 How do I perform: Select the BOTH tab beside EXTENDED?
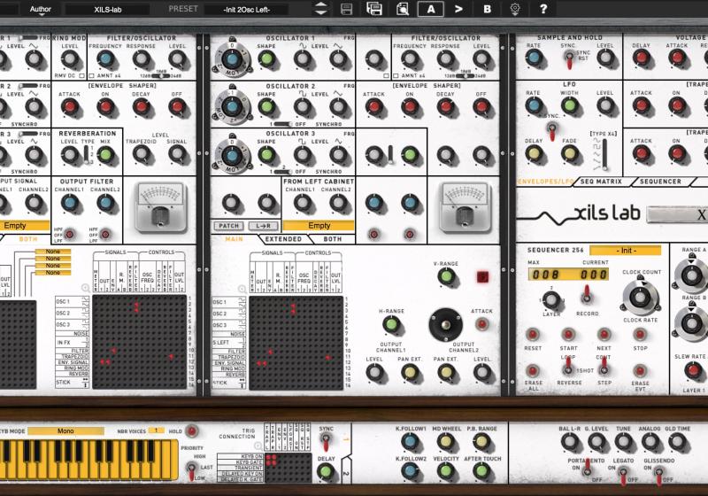(x=333, y=239)
